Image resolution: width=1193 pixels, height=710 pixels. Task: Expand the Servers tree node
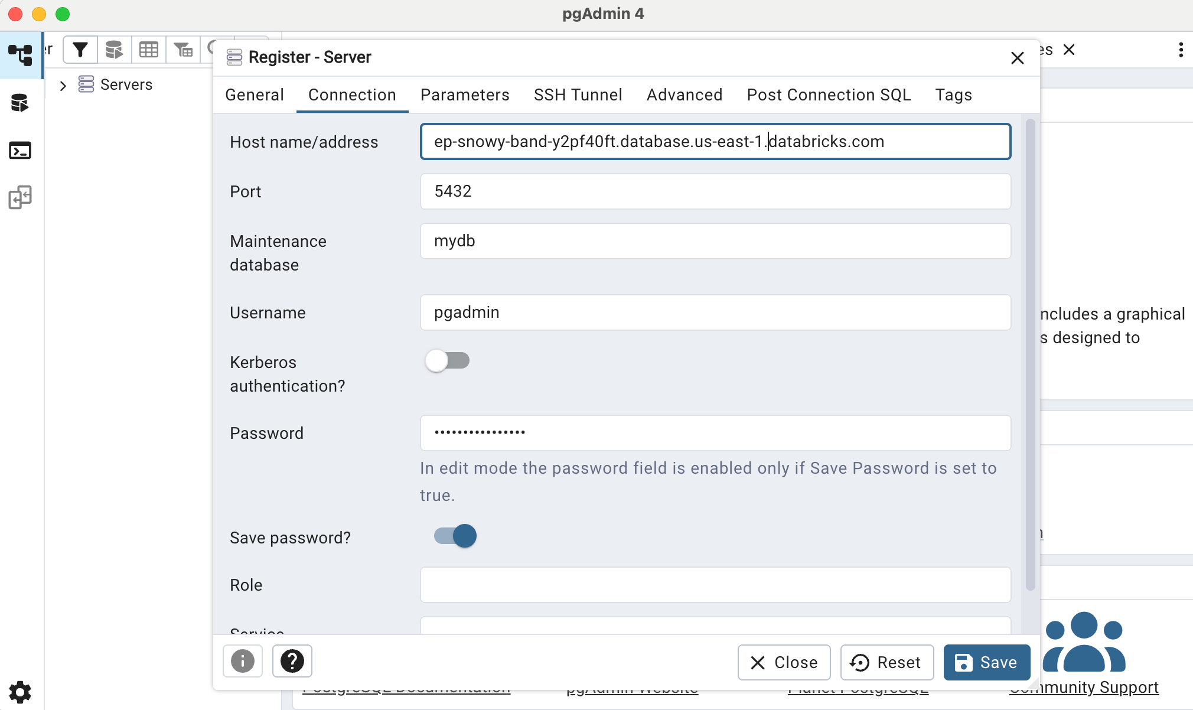pos(63,85)
